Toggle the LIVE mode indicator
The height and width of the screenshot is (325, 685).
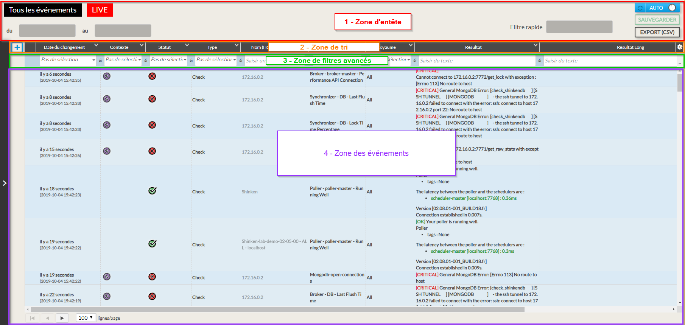[100, 10]
